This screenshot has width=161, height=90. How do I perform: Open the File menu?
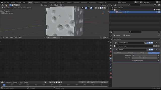click(x=5, y=2)
